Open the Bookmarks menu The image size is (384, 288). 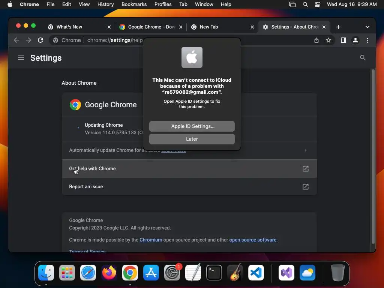(134, 4)
